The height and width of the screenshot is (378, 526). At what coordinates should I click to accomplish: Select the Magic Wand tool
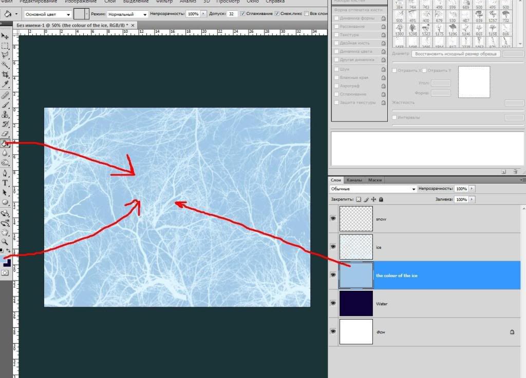pyautogui.click(x=5, y=65)
